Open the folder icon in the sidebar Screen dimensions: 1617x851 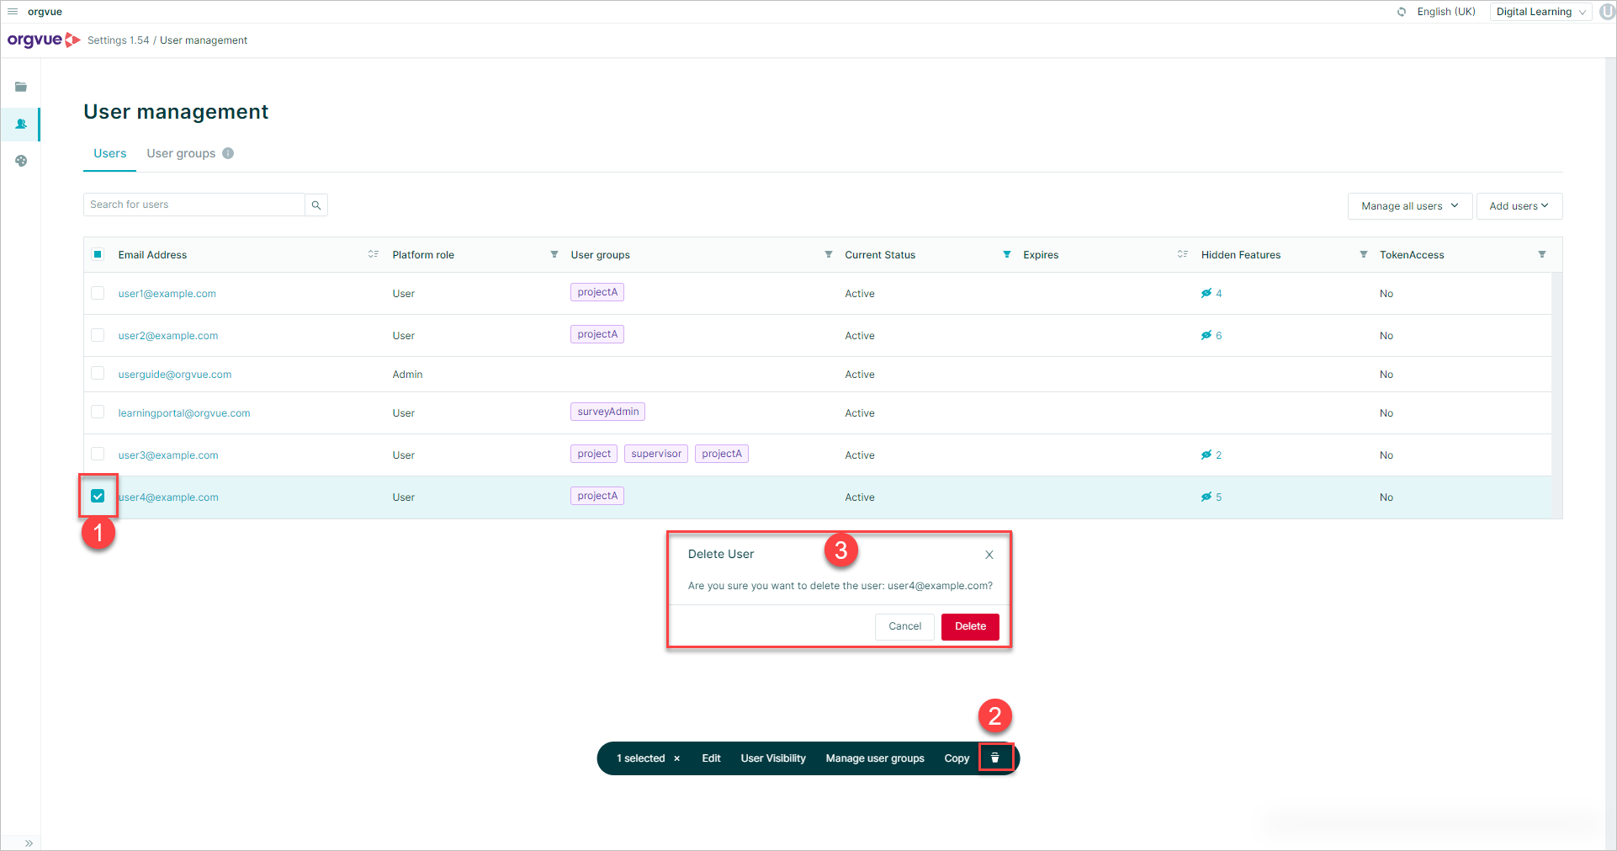[x=21, y=87]
